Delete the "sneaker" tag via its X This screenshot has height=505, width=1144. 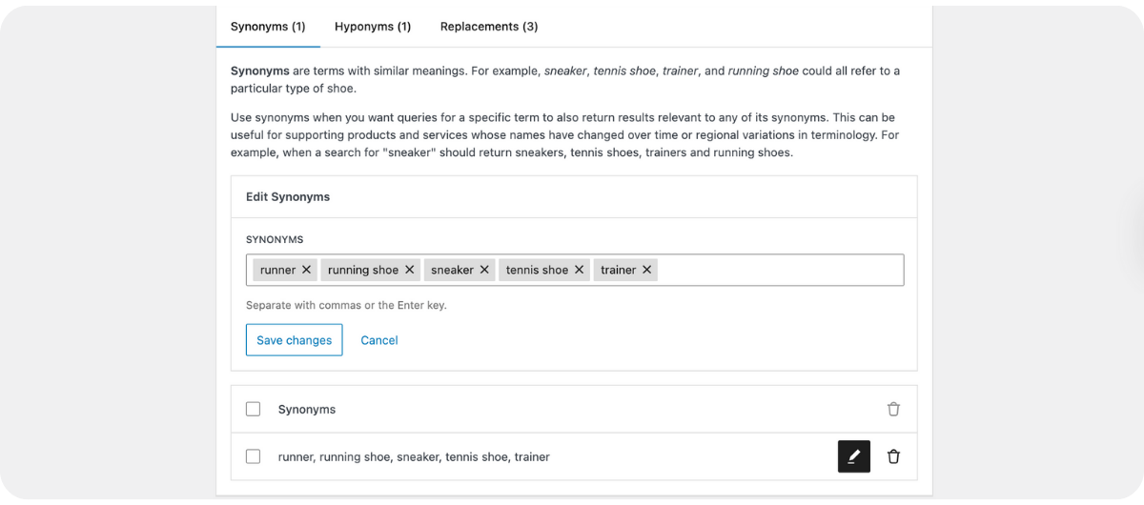(484, 270)
